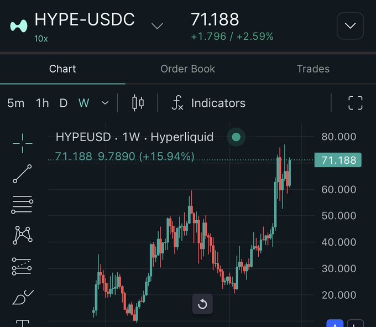Open HYPE-USDC market selector chevron

157,25
